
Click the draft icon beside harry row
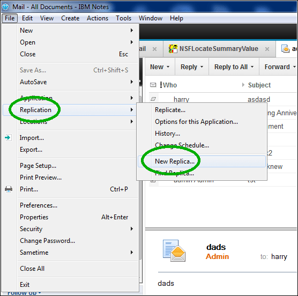(x=153, y=99)
